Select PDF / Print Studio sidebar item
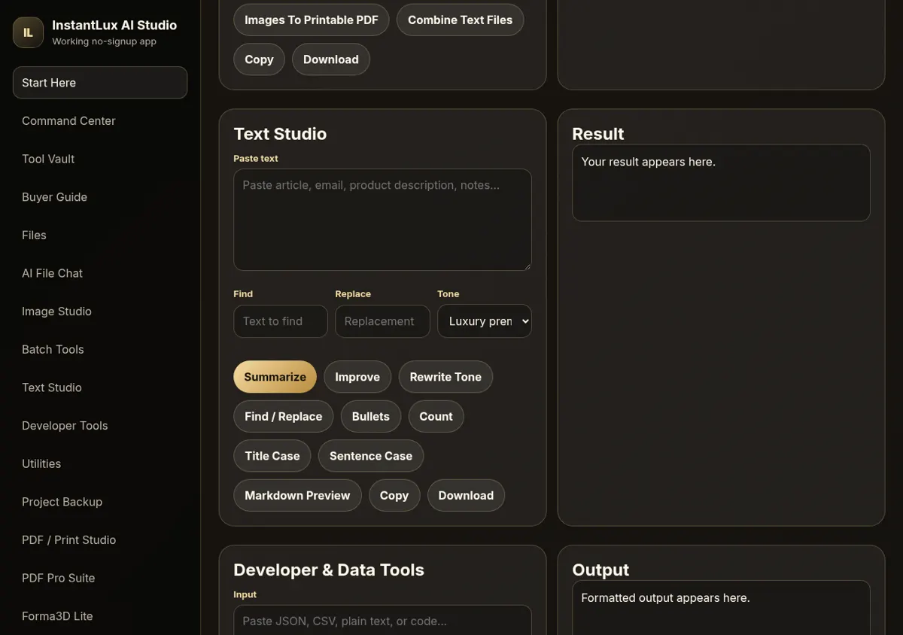The image size is (903, 635). [x=100, y=540]
